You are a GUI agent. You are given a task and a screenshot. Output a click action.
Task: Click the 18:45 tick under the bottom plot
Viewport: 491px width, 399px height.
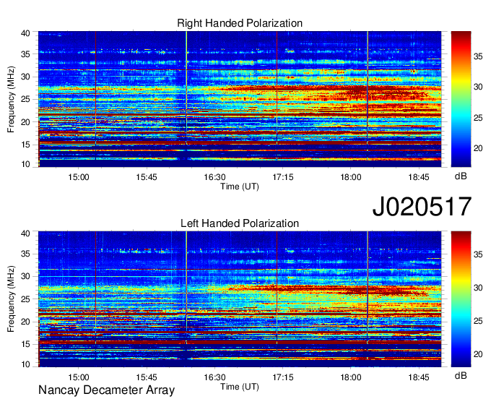click(x=419, y=377)
